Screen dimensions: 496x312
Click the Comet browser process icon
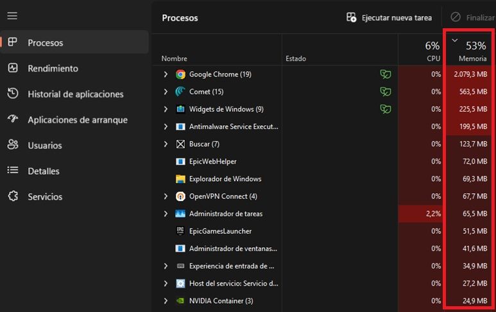click(180, 92)
